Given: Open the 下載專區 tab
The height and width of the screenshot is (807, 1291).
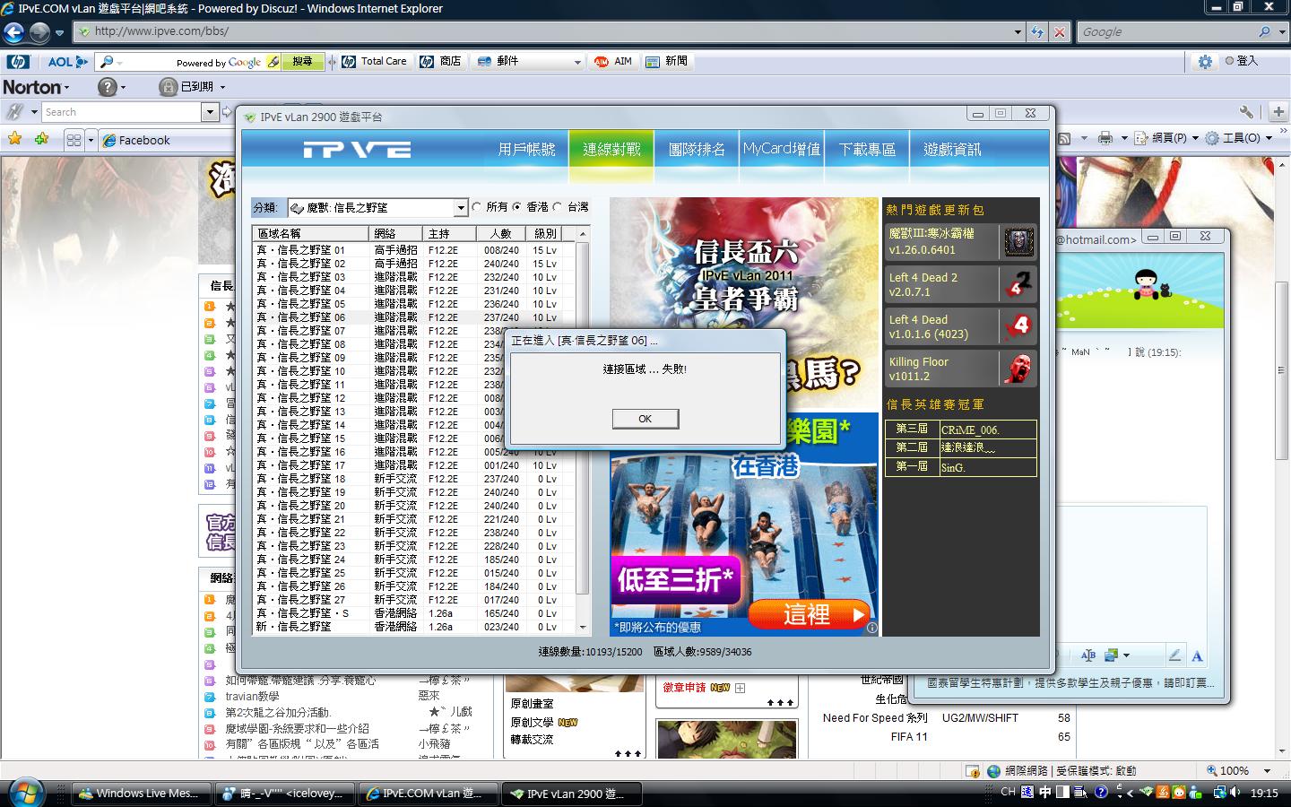Looking at the screenshot, I should [867, 150].
